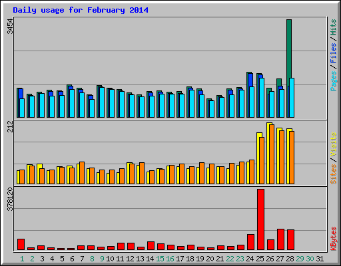Click the day 11 axis label
Screen dimensions: 341x266
coord(120,259)
